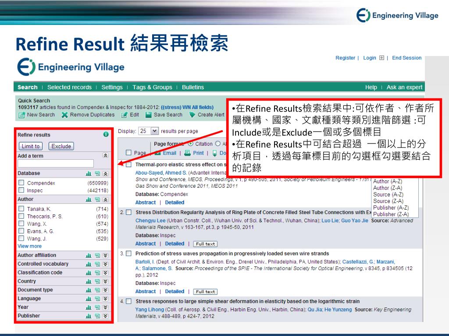Show bar chart for Language facet
449x336 pixels.
point(89,298)
